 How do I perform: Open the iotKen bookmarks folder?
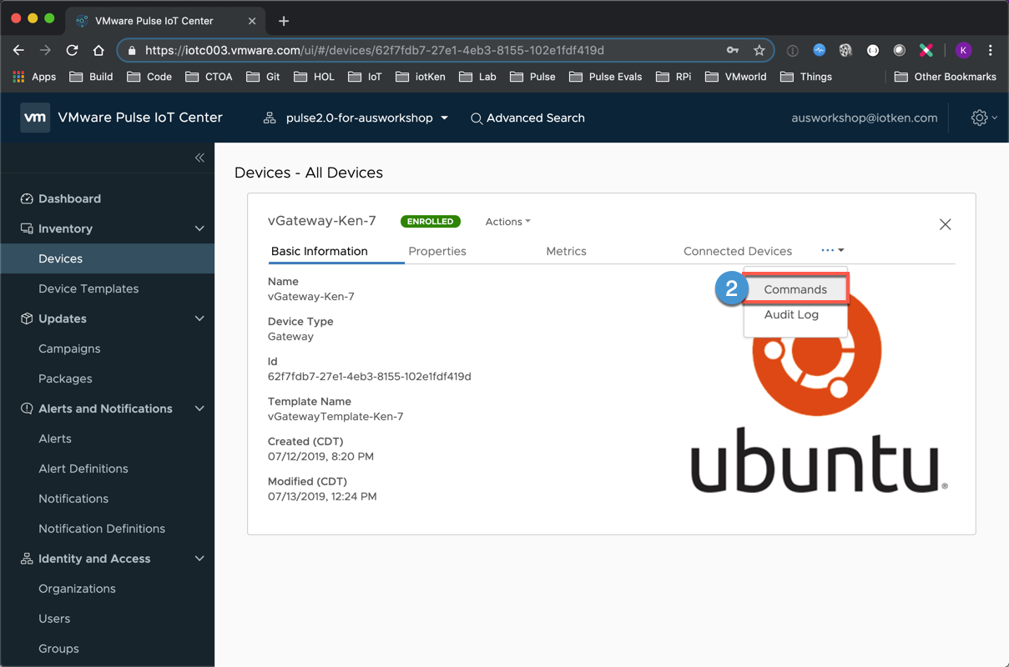(x=421, y=77)
